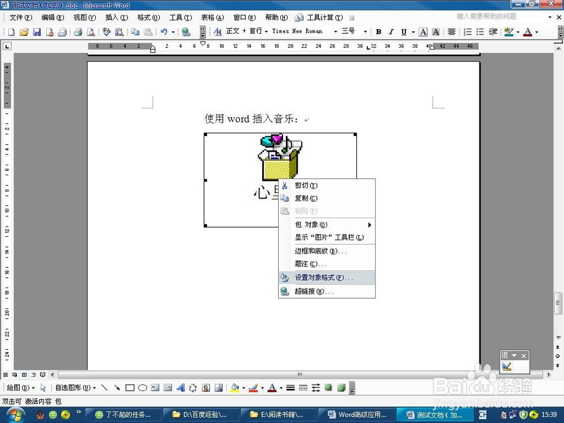Select the Rectangle drawing tool
The width and height of the screenshot is (564, 423).
point(129,387)
